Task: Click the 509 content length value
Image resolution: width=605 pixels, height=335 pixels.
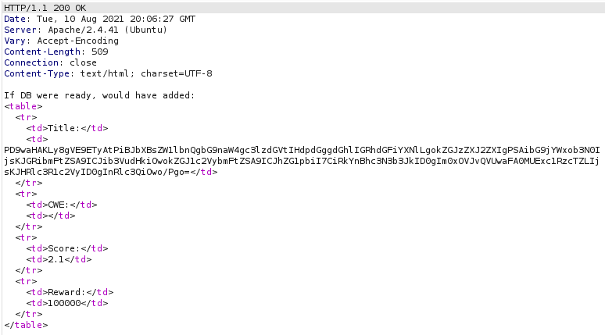Action: pyautogui.click(x=100, y=52)
